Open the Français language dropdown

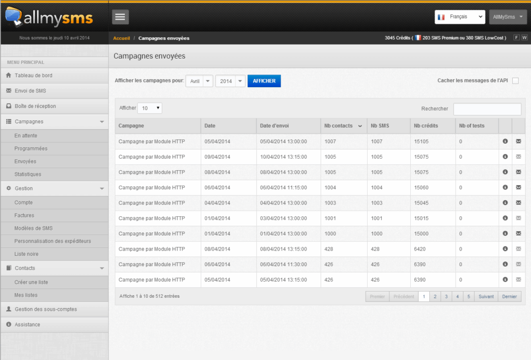pos(459,17)
